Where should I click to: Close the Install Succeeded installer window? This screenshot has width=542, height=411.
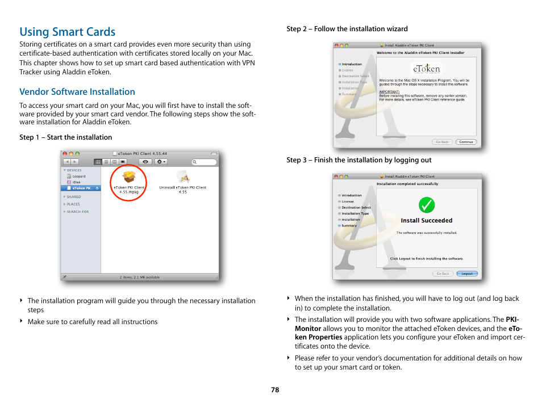336,177
